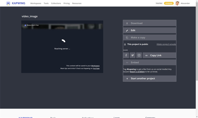
Task: Share project on Facebook icon
Action: [x=126, y=55]
